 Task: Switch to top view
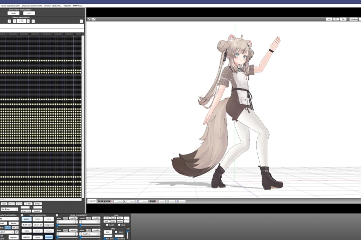point(120,218)
